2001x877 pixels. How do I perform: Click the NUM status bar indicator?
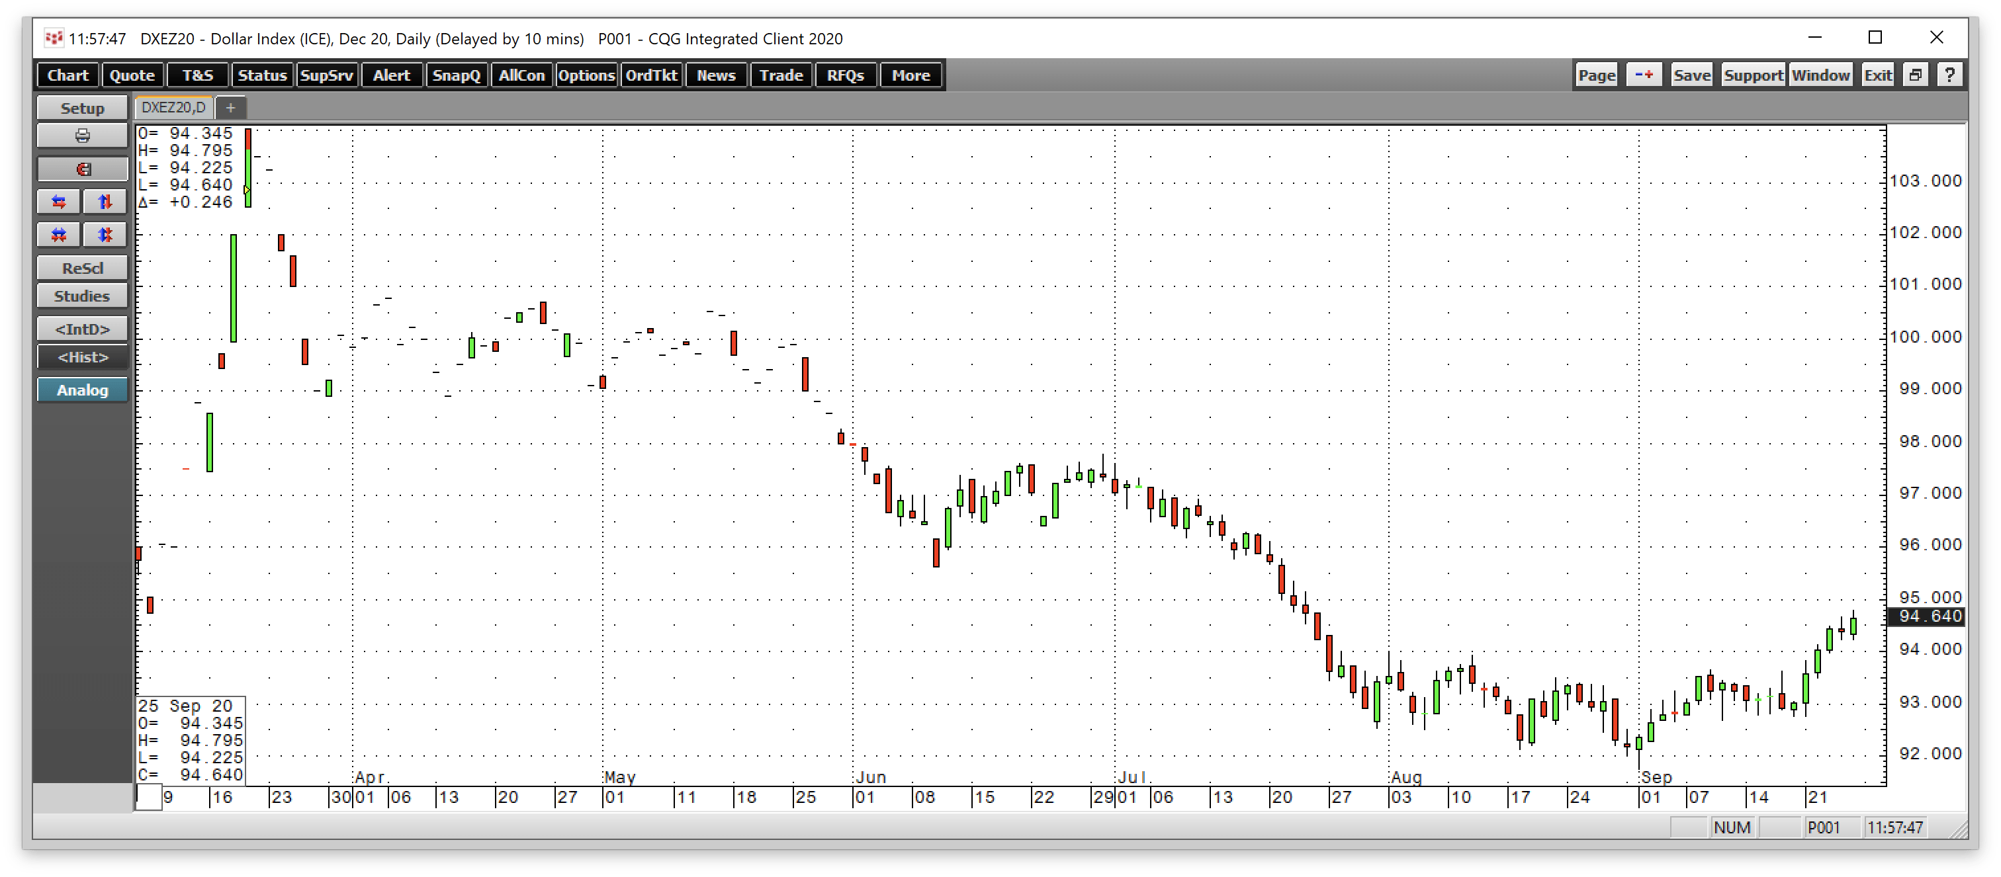(x=1732, y=827)
